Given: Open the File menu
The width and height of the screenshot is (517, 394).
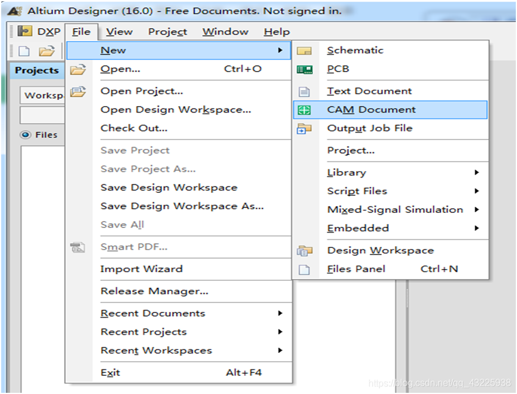Looking at the screenshot, I should 81,32.
